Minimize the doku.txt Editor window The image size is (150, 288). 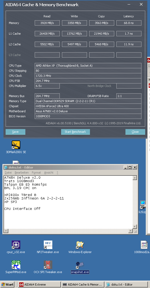point(125,167)
